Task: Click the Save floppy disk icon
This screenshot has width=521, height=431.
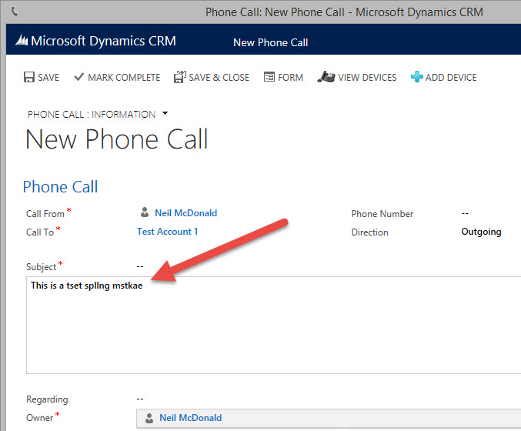Action: coord(29,77)
